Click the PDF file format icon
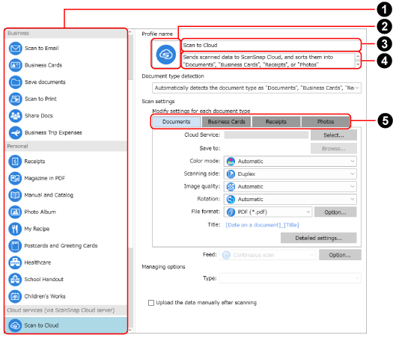 [231, 212]
